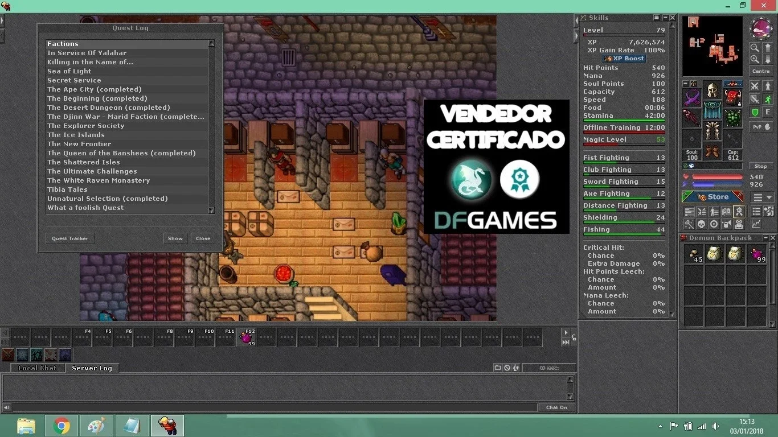Image resolution: width=778 pixels, height=437 pixels.
Task: Toggle the Chat On button
Action: (556, 407)
